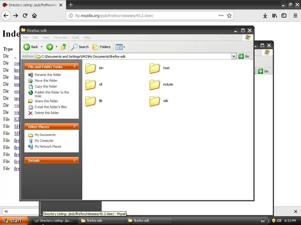
Task: Reload the browser page
Action: [x=25, y=16]
